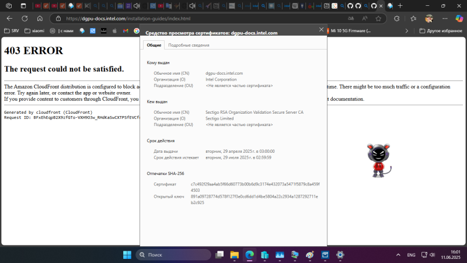Select the public key fingerprint text
The height and width of the screenshot is (263, 467).
coord(255,199)
